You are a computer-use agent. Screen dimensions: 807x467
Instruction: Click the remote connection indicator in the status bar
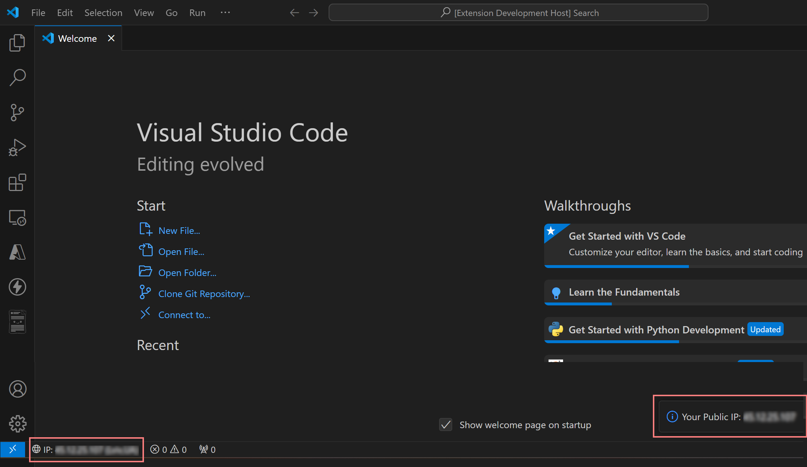(13, 449)
